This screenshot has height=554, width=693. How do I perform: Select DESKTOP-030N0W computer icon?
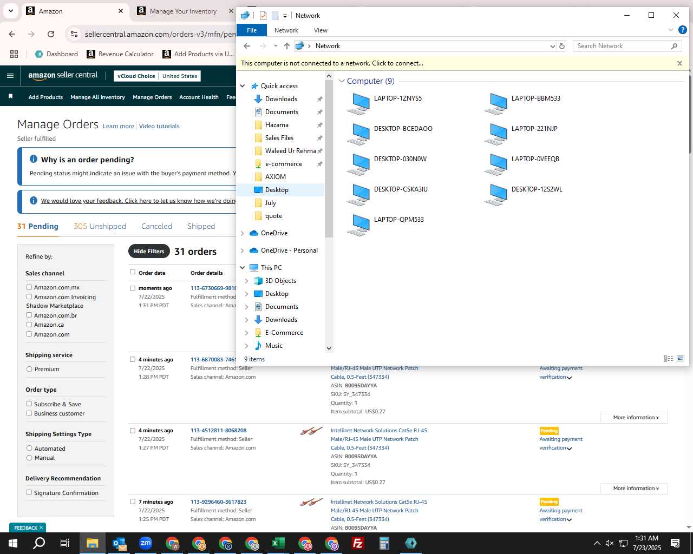tap(358, 164)
